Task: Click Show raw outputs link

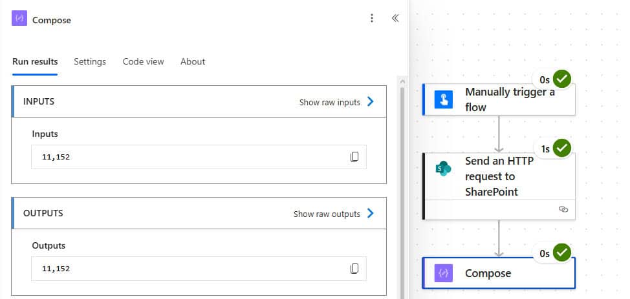Action: [x=327, y=214]
